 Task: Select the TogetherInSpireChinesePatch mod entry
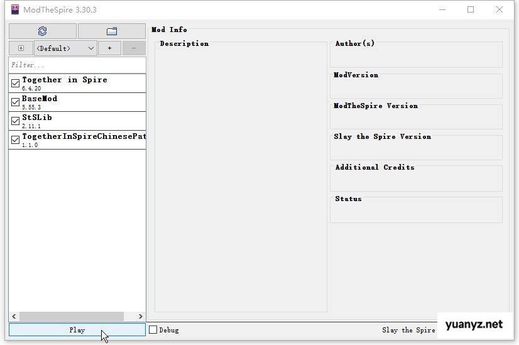pyautogui.click(x=77, y=140)
